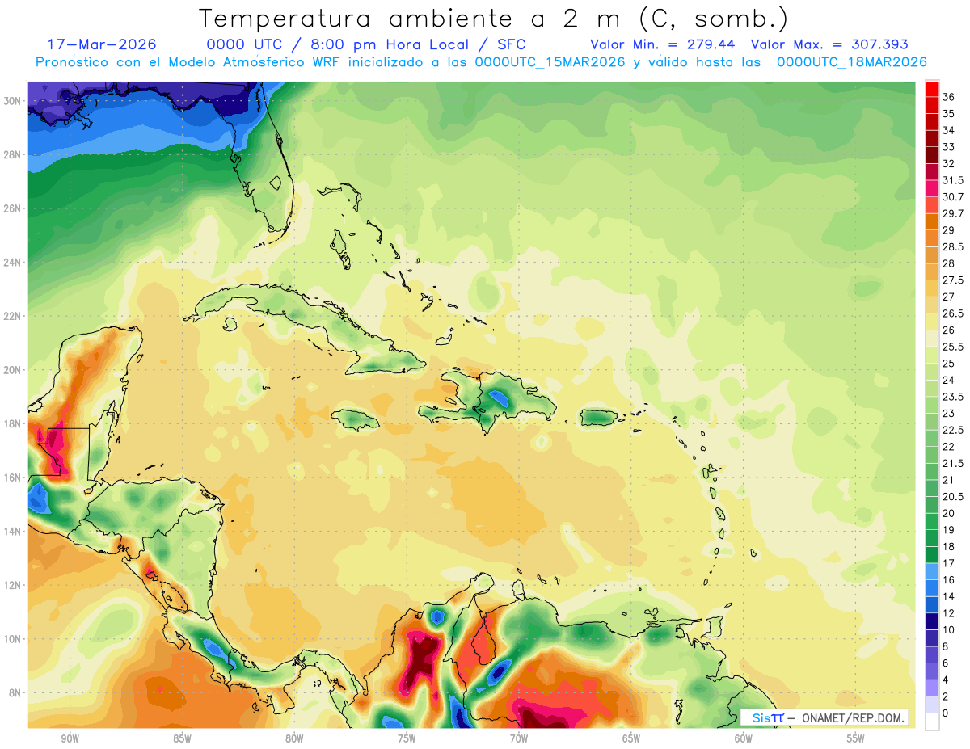Viewport: 970px width, 749px height.
Task: Click the "34" value on the color legend
Action: (948, 130)
